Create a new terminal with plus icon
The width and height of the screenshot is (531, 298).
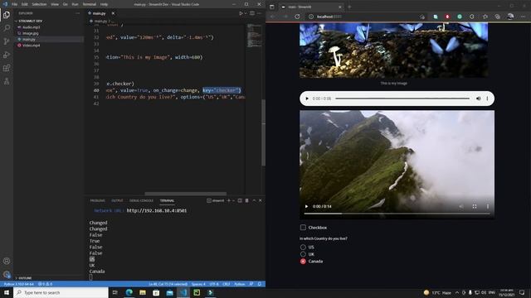pyautogui.click(x=229, y=200)
